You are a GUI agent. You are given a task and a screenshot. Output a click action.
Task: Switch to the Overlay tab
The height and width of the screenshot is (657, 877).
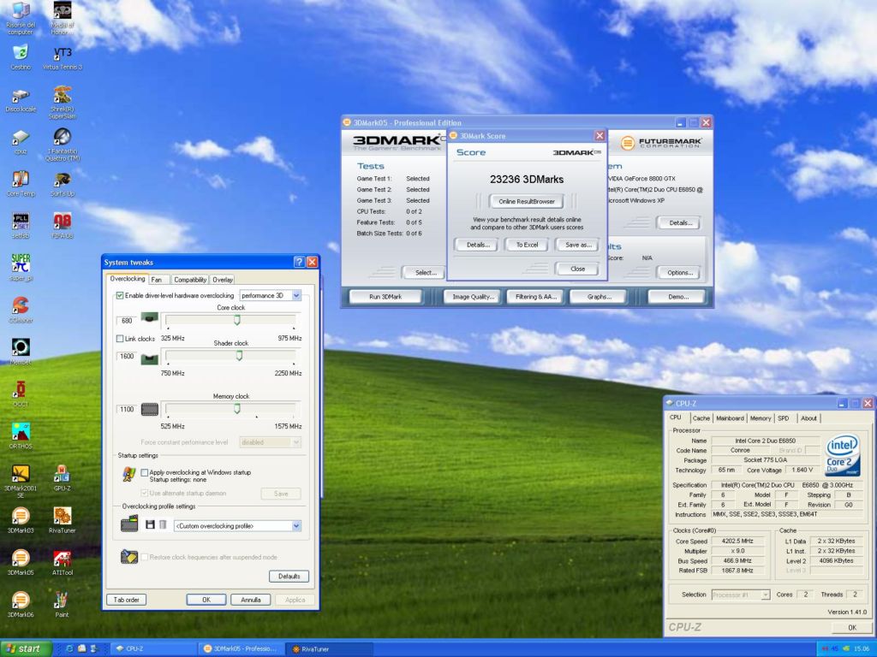coord(222,280)
